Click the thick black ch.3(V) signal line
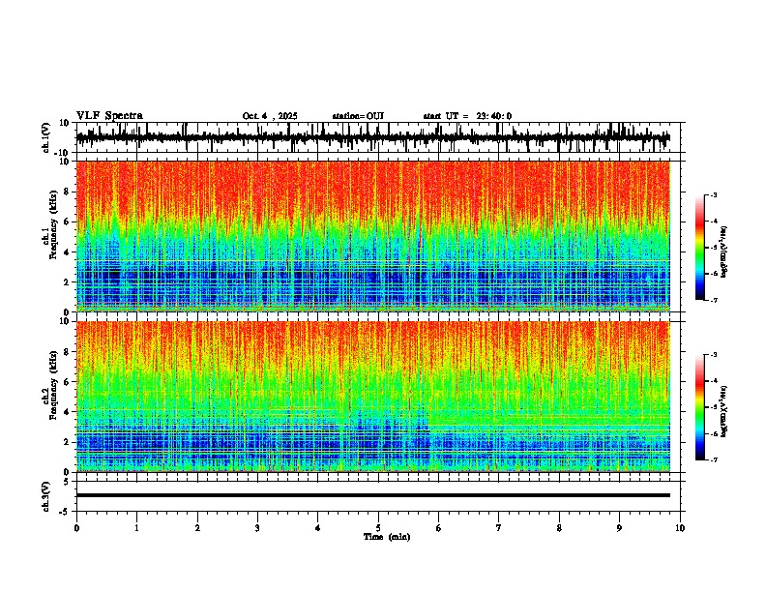The width and height of the screenshot is (766, 592). click(x=373, y=495)
